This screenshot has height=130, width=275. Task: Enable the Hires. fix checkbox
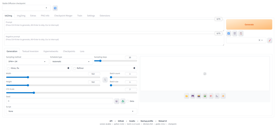coord(9,68)
